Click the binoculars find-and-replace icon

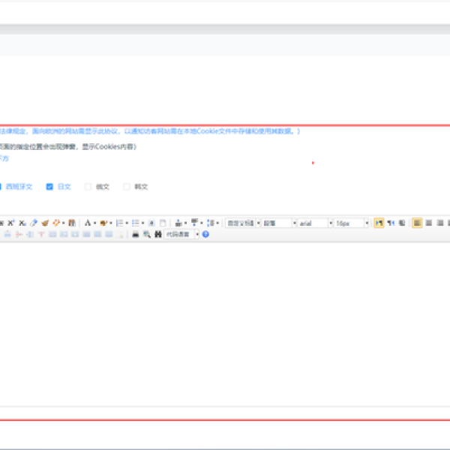[157, 234]
